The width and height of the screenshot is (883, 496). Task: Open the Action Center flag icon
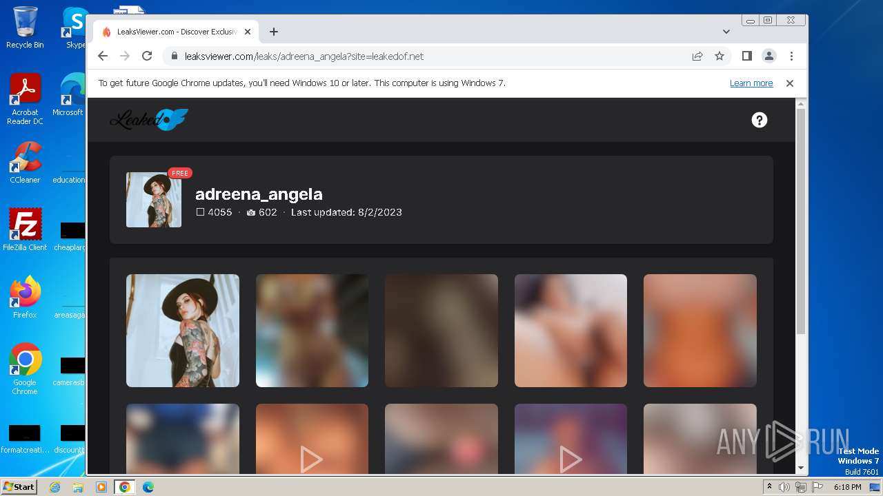click(817, 487)
